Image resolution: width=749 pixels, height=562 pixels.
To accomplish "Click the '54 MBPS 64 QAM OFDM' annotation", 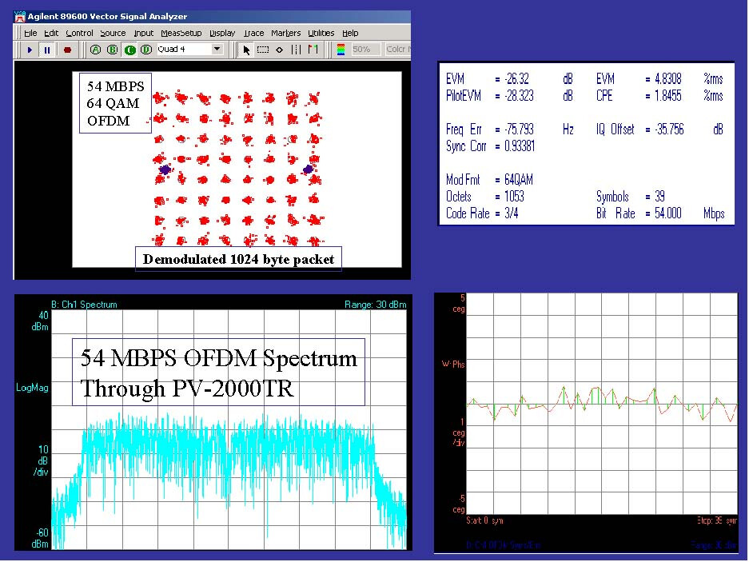I will 115,103.
